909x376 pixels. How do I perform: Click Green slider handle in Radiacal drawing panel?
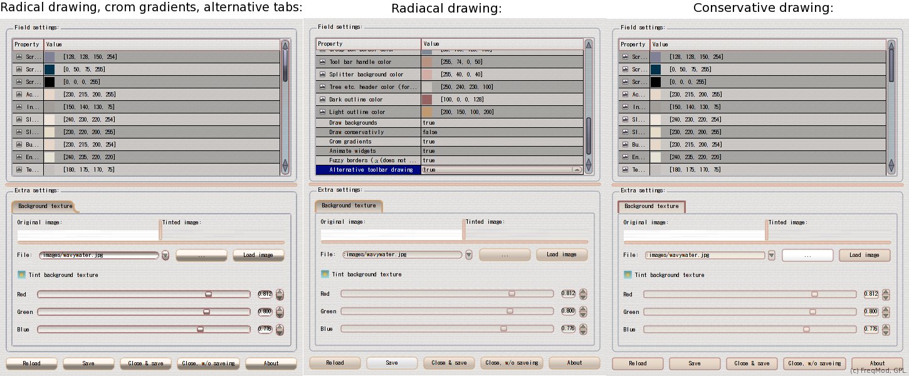click(x=510, y=311)
